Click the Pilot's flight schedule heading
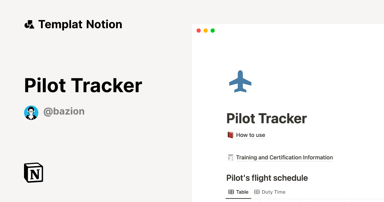Screen dimensions: 384x202 [x=267, y=178]
